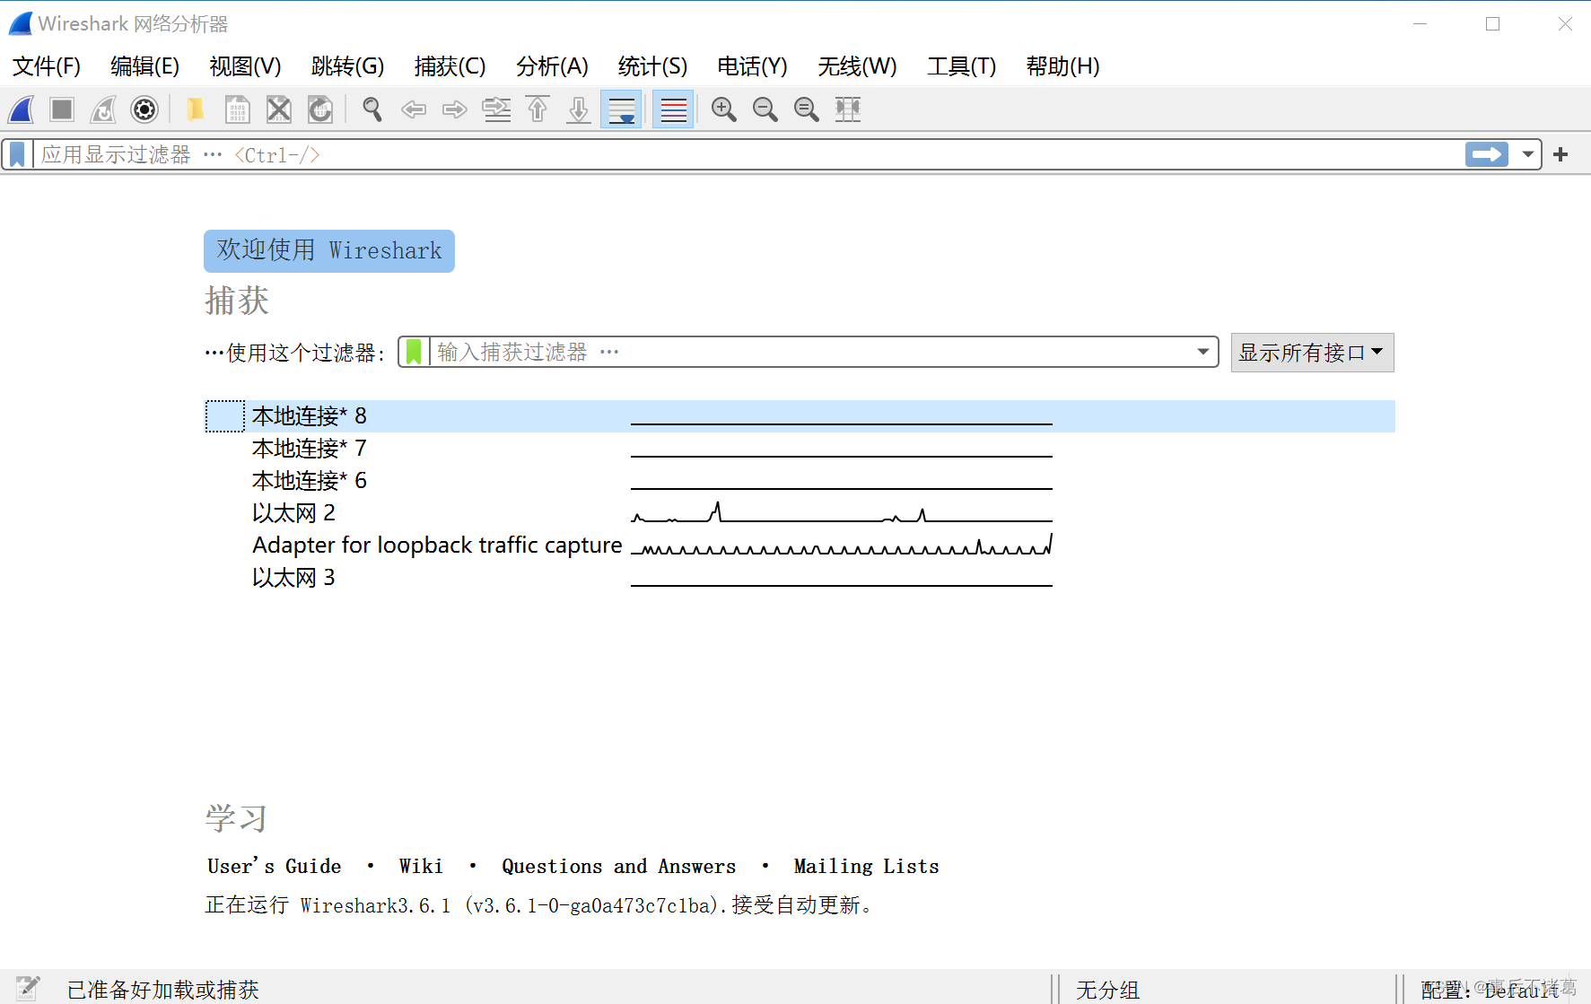1591x1004 pixels.
Task: Click the restart current capture icon
Action: 103,109
